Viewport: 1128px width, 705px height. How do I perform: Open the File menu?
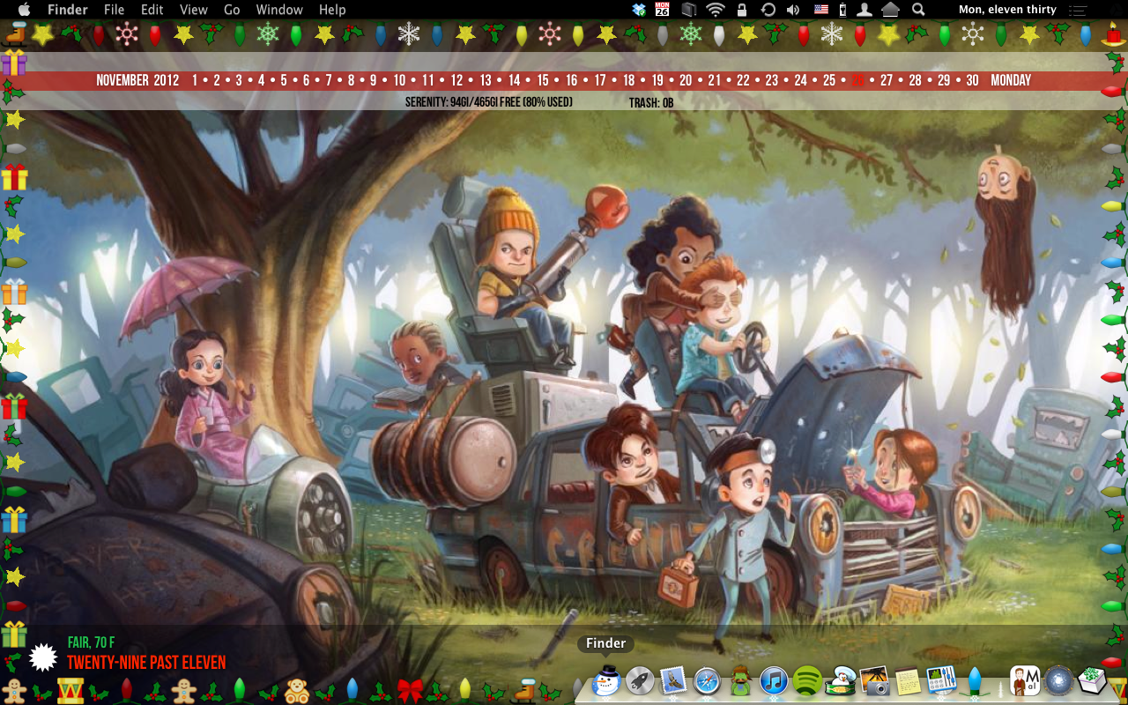click(114, 10)
